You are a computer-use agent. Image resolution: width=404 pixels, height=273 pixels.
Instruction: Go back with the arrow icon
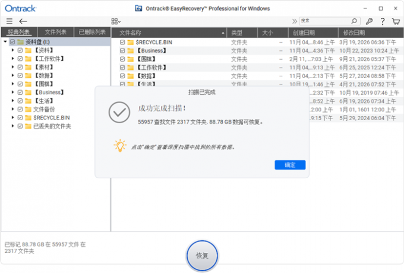pyautogui.click(x=23, y=21)
